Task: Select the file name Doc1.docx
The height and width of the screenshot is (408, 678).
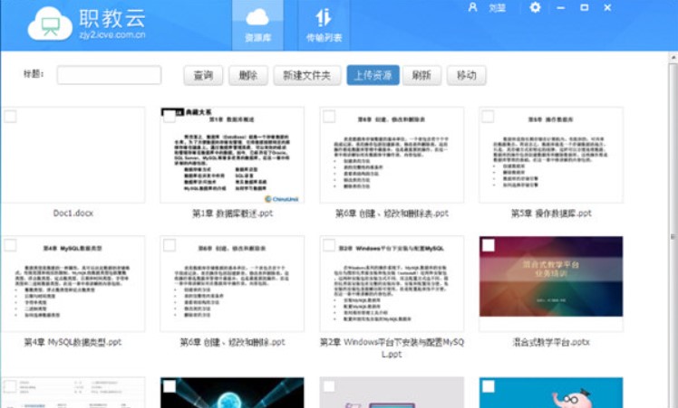Action: tap(73, 213)
